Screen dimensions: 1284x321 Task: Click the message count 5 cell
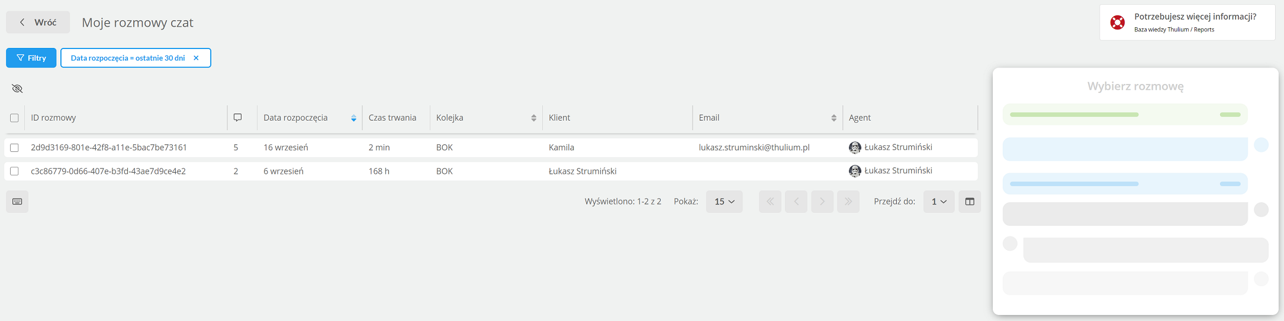(x=236, y=147)
